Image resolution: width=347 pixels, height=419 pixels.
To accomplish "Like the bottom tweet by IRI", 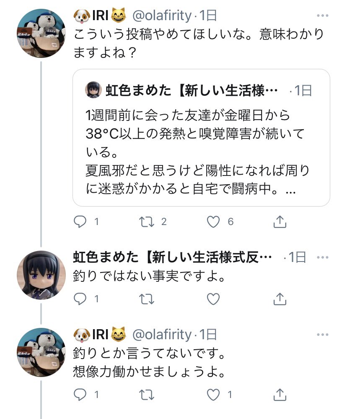I will click(x=213, y=393).
